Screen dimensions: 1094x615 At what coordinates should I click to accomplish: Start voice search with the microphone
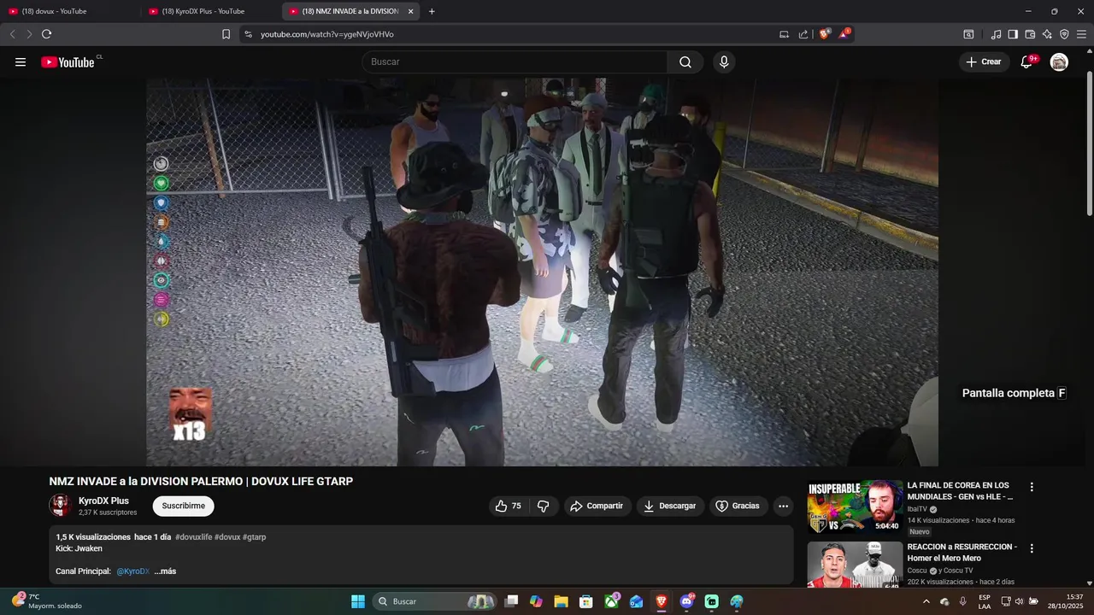coord(724,61)
